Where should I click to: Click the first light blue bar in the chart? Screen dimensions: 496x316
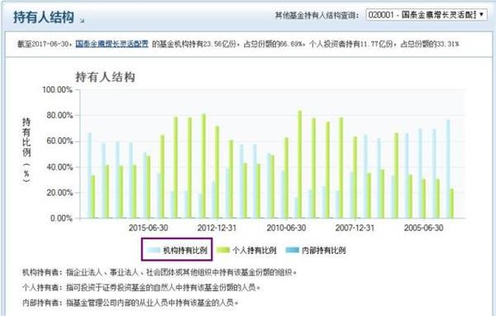pyautogui.click(x=89, y=175)
